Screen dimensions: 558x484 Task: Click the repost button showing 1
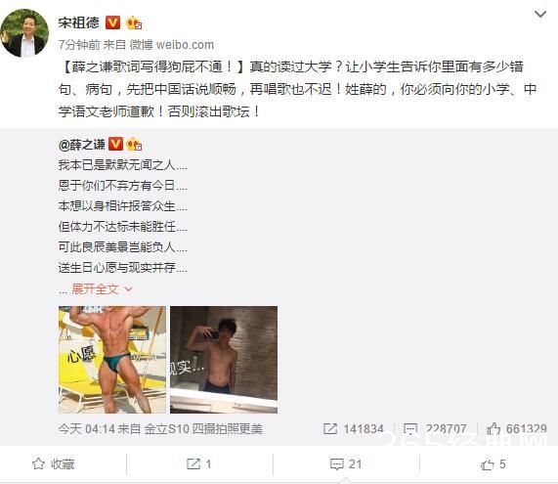pyautogui.click(x=199, y=464)
